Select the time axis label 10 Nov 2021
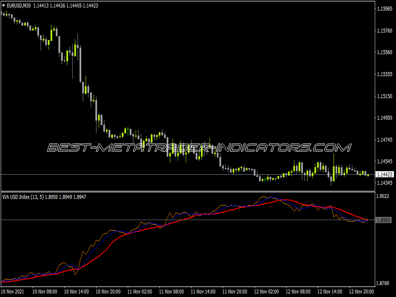396x297 pixels. click(13, 292)
